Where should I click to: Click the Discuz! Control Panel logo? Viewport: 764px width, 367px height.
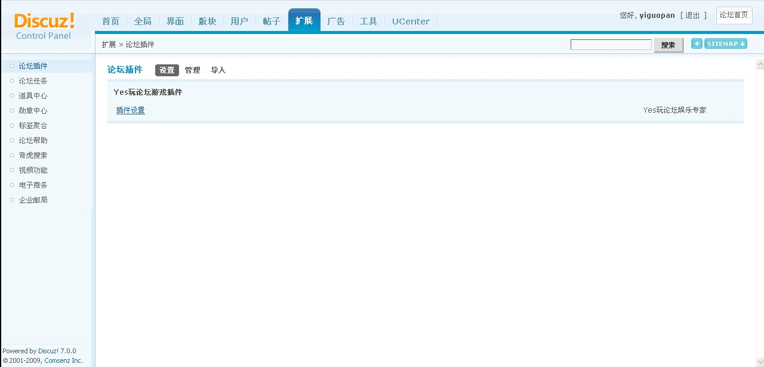coord(44,26)
